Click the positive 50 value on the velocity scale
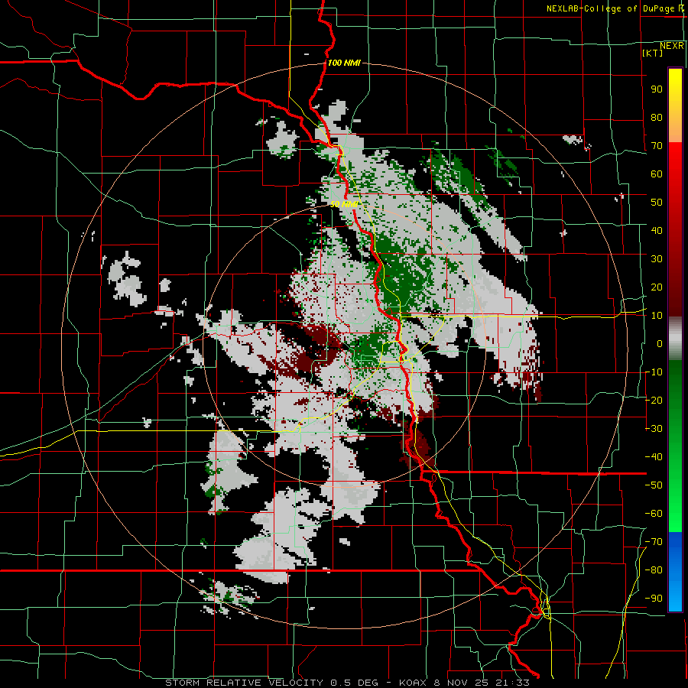The image size is (688, 688). click(x=657, y=203)
